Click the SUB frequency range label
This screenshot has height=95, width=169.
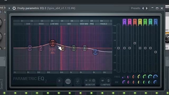tap(28, 24)
